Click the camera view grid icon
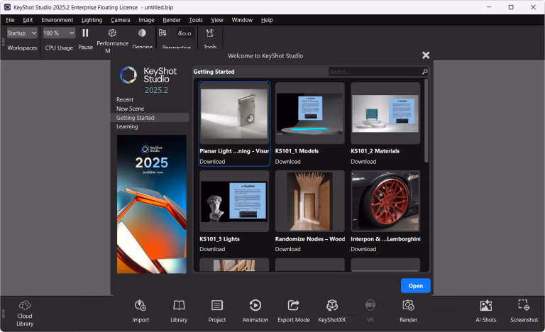The height and width of the screenshot is (332, 545). [x=163, y=33]
